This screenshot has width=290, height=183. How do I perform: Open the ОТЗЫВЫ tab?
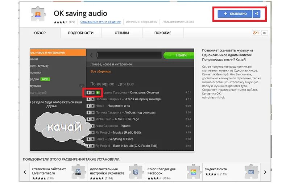122,33
